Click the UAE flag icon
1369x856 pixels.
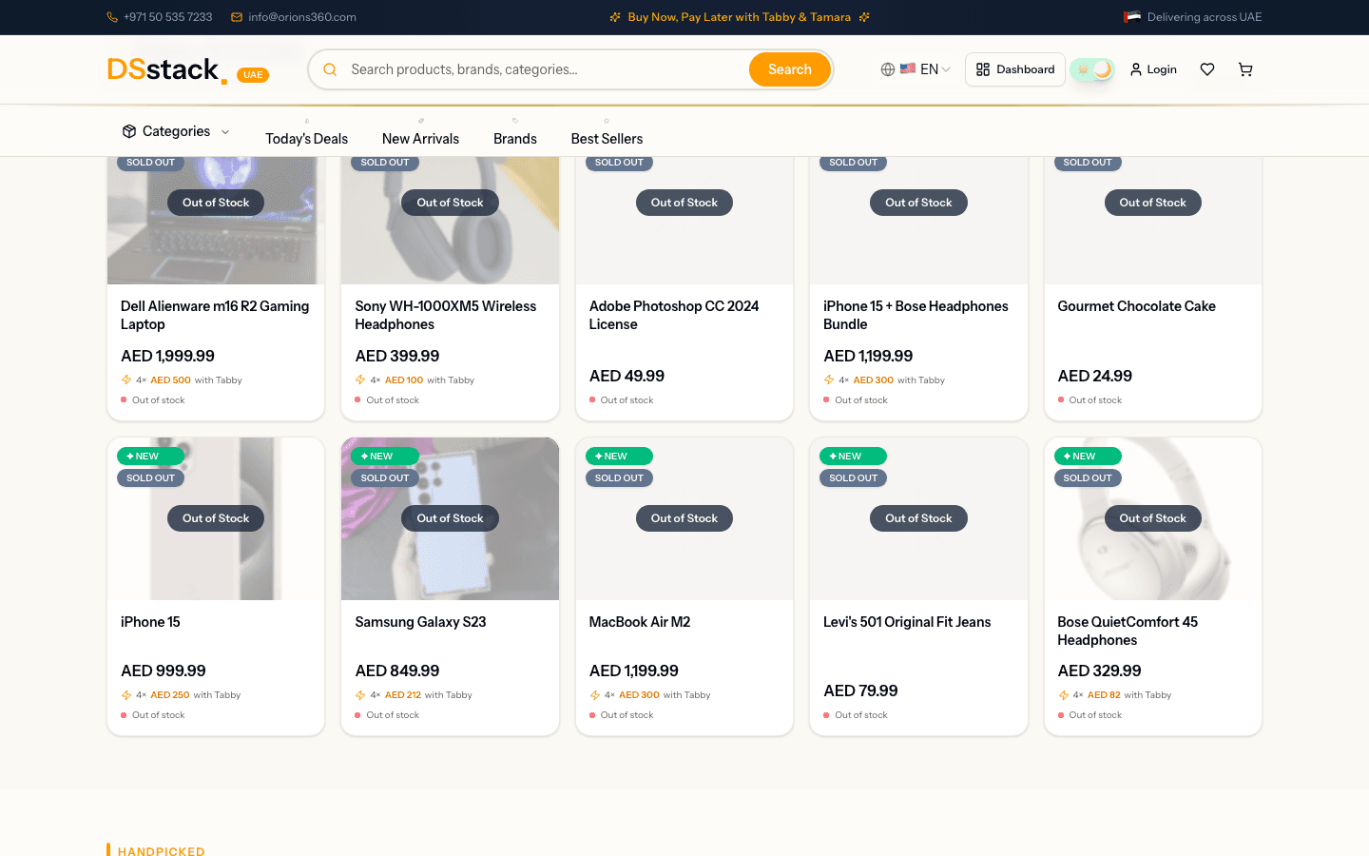click(x=1131, y=17)
